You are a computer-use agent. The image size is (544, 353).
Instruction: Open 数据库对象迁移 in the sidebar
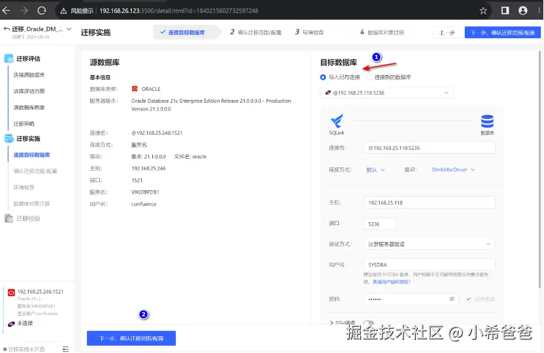[31, 203]
